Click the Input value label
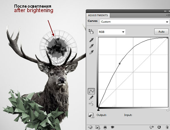 128,115
